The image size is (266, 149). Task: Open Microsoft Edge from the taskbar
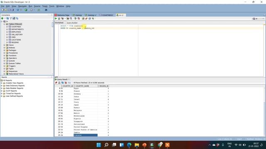(x=129, y=145)
